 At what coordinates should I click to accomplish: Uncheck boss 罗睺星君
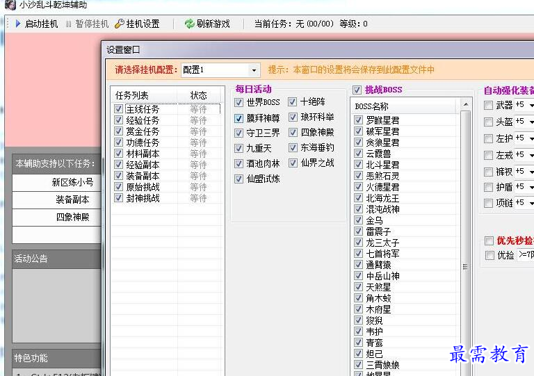coord(358,120)
